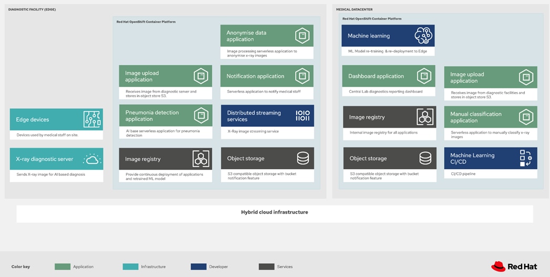
Task: Click the Anonymise data application hexagon icon
Action: (302, 36)
